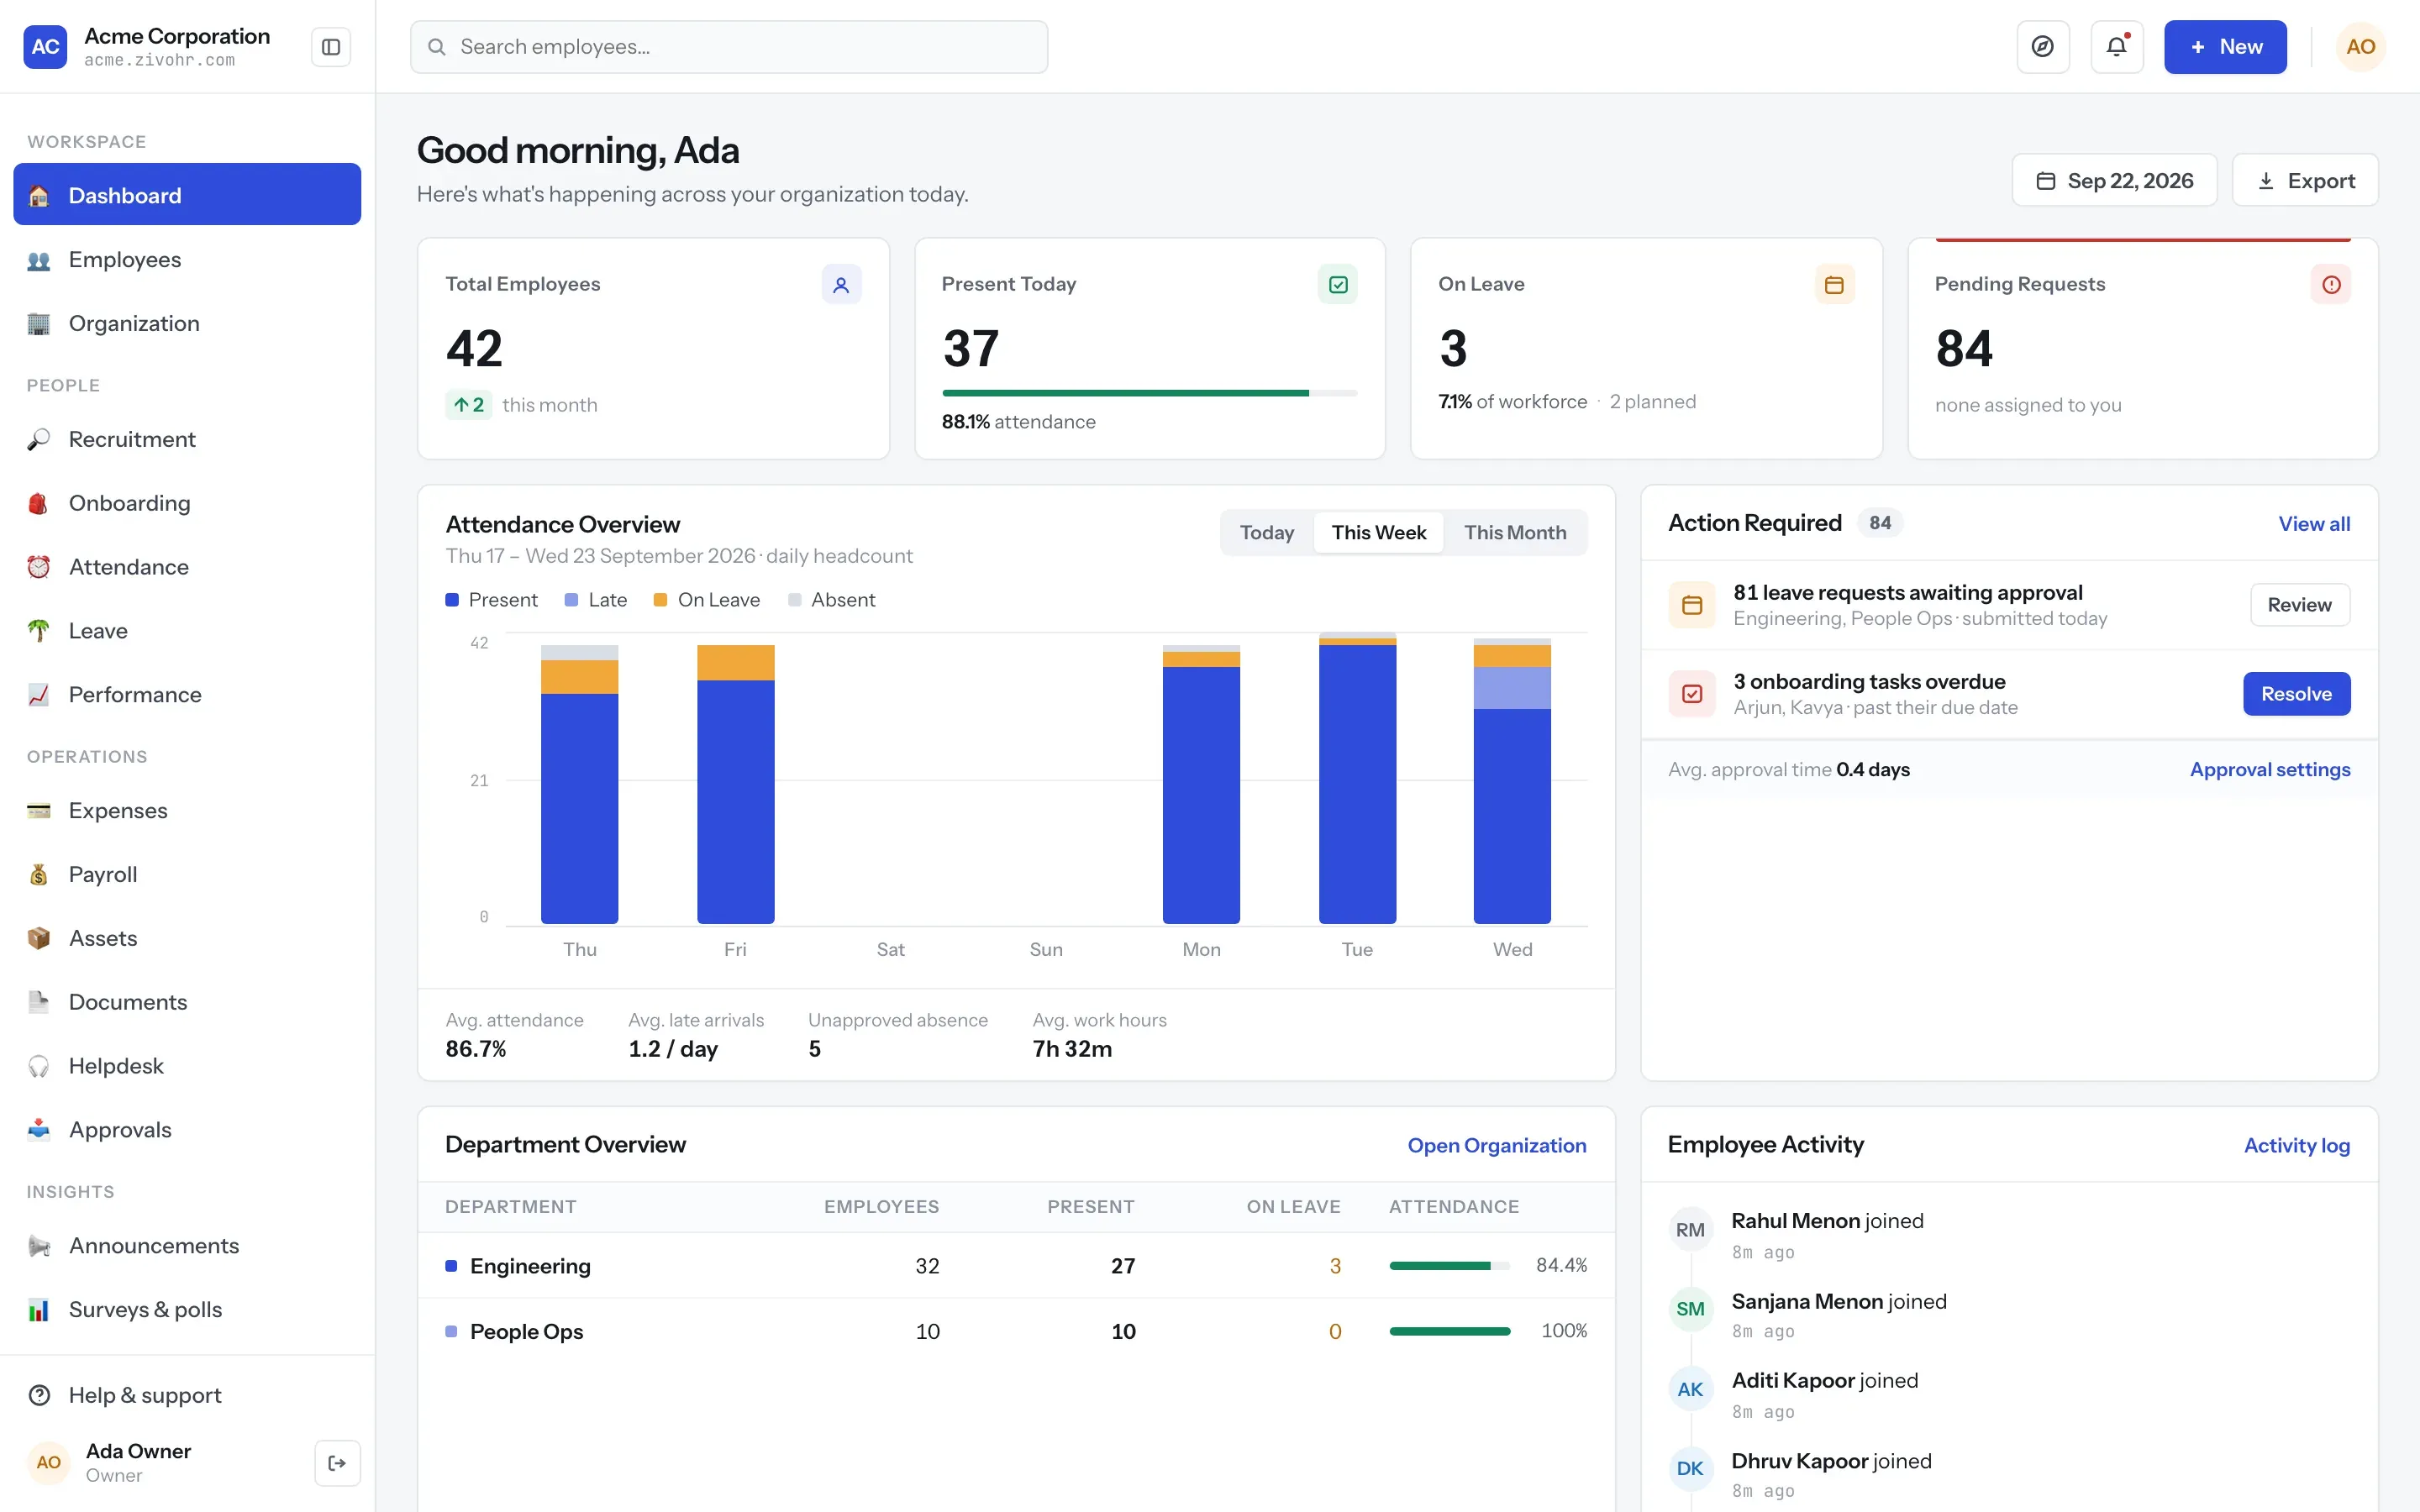This screenshot has height=1512, width=2420.
Task: Click the New button
Action: click(x=2225, y=47)
